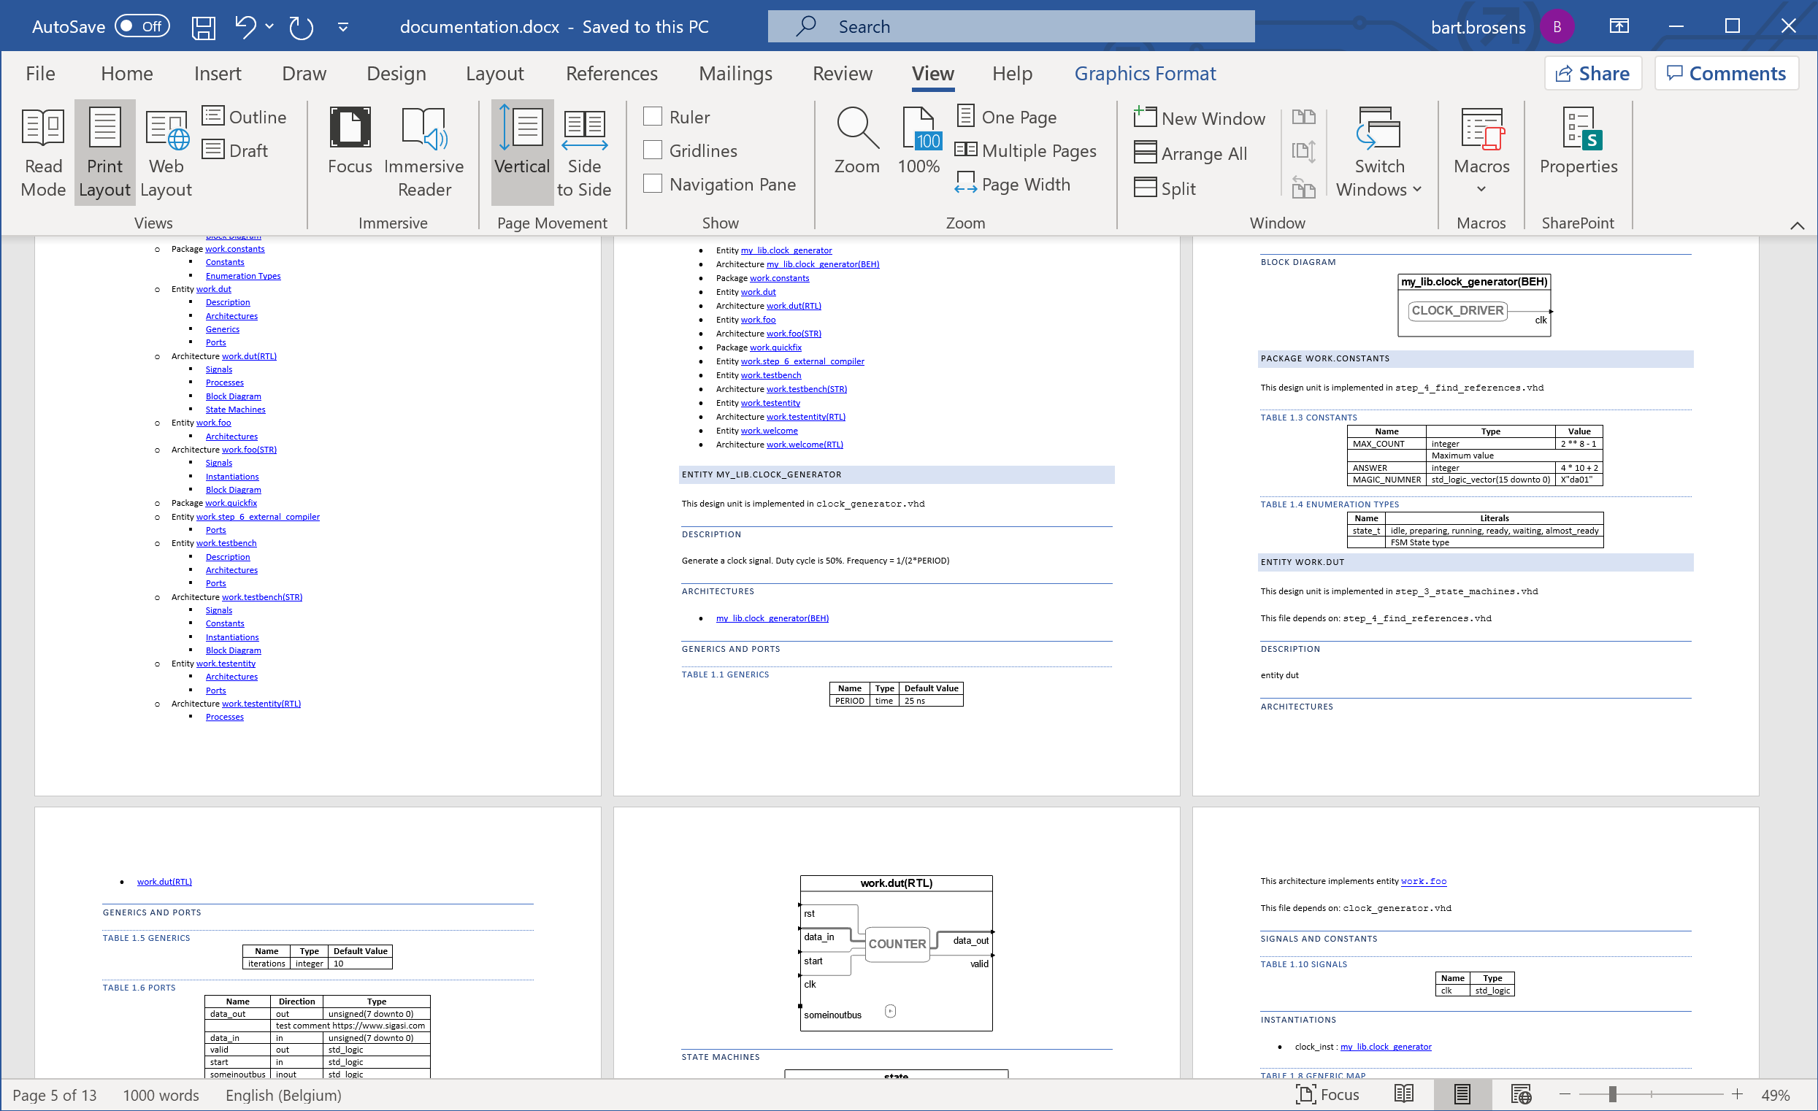1818x1111 pixels.
Task: Follow work.dut(RTL) link on bottom-left page
Action: 164,883
